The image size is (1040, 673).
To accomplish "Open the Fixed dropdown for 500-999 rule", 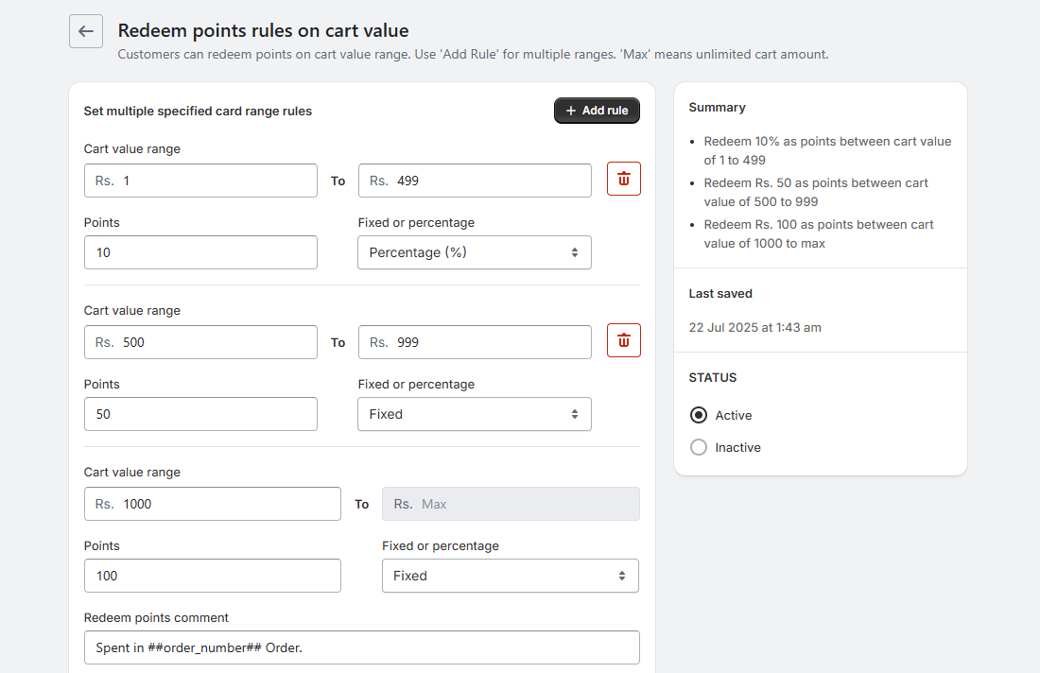I will (474, 414).
